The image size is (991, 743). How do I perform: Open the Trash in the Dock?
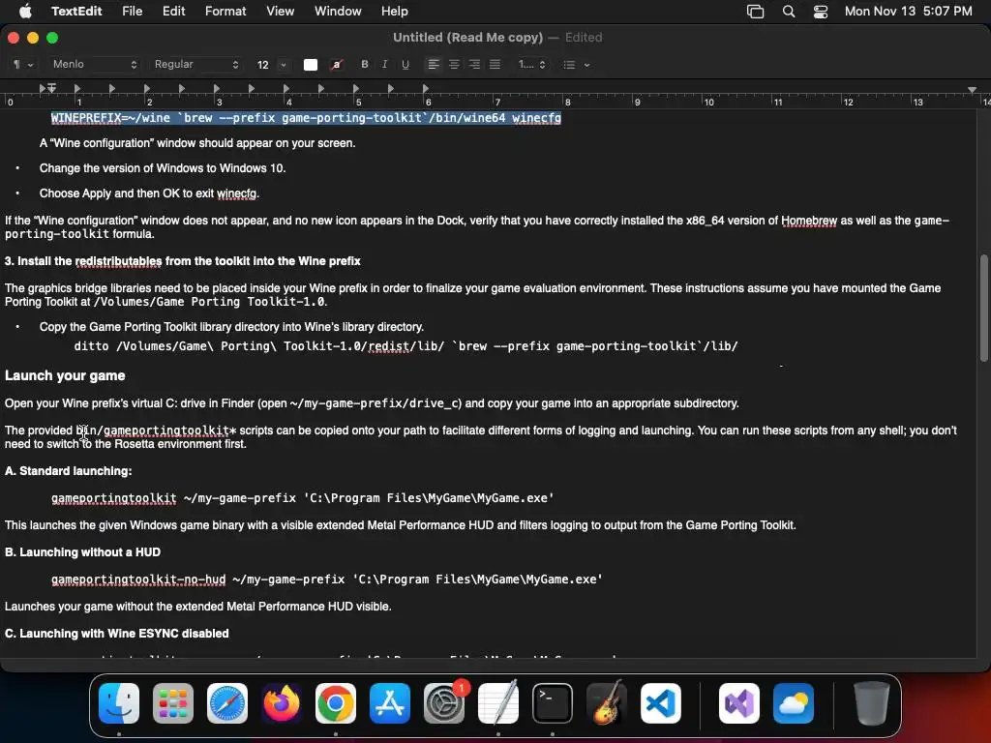(x=872, y=703)
